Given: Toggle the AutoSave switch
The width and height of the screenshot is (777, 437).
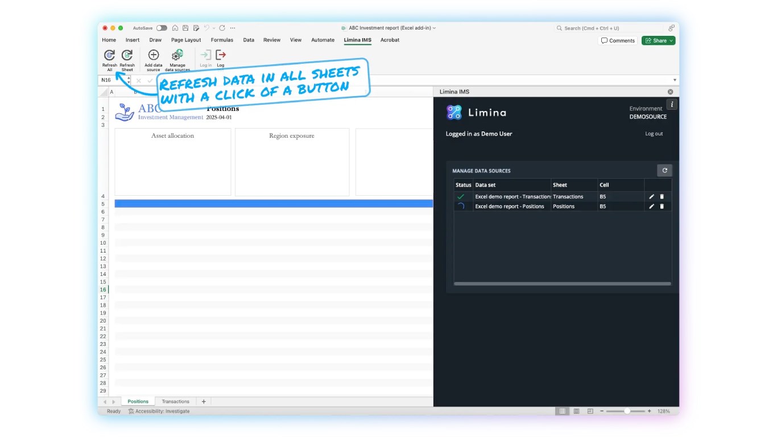Looking at the screenshot, I should tap(162, 28).
